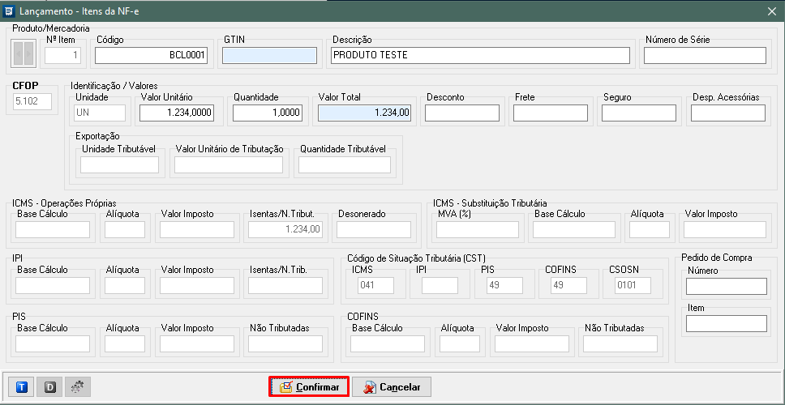Click the previous item arrow
The width and height of the screenshot is (785, 405).
(x=19, y=54)
